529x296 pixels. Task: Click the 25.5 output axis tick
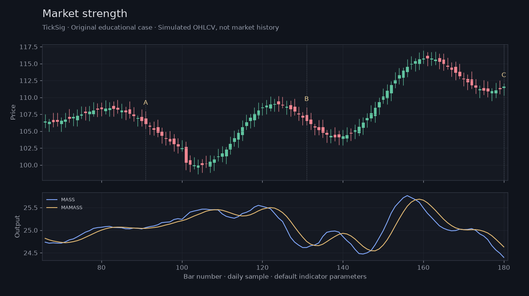[31, 208]
